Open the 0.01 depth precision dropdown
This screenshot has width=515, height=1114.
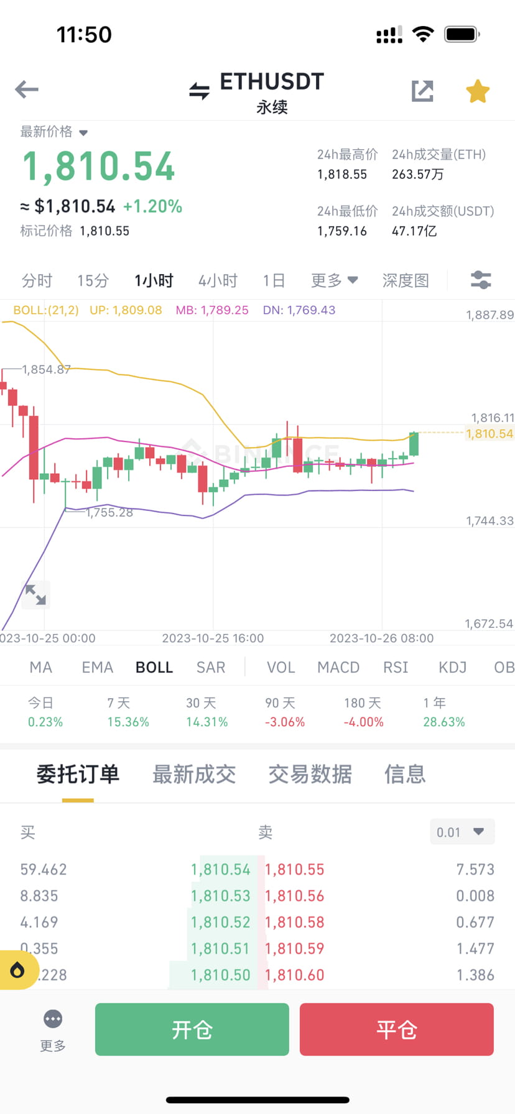pos(462,832)
